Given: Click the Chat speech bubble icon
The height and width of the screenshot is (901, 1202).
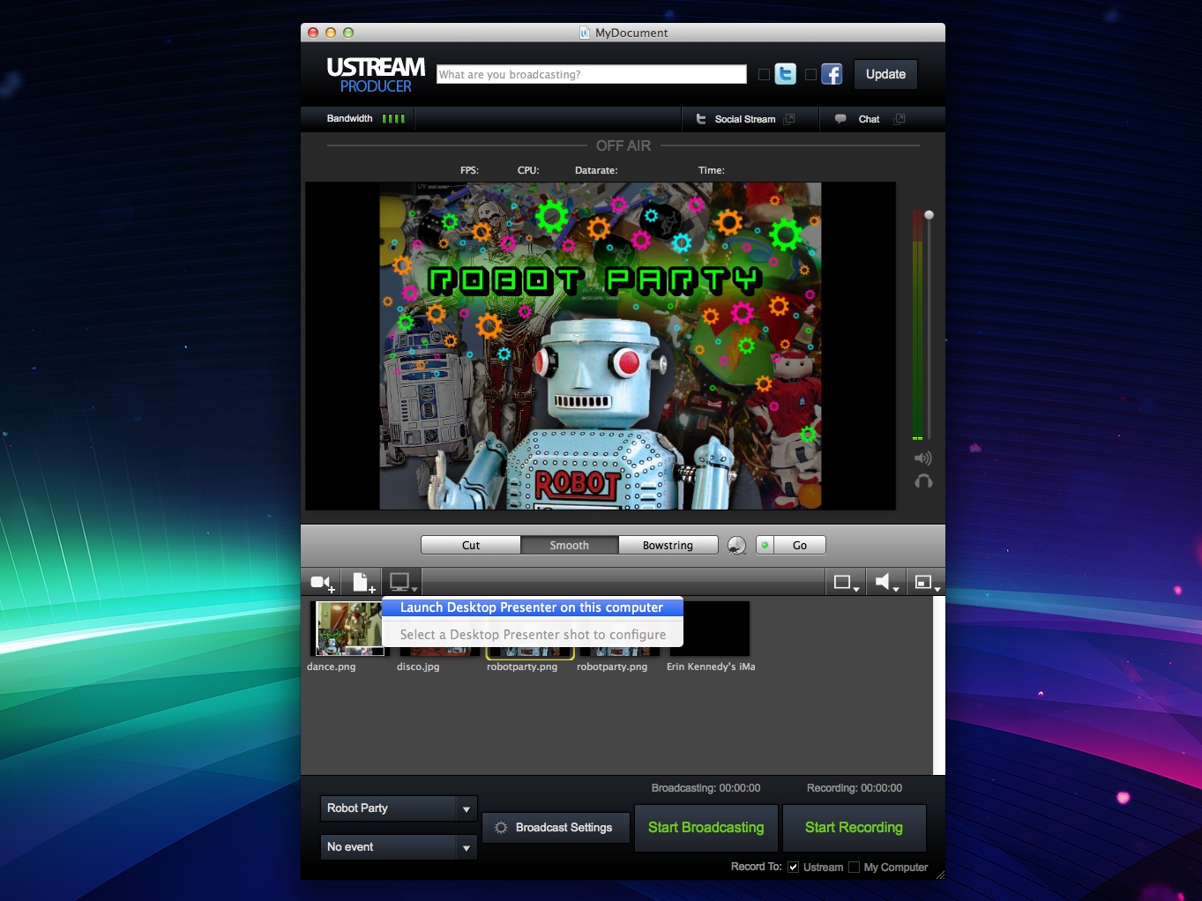Looking at the screenshot, I should (x=840, y=119).
